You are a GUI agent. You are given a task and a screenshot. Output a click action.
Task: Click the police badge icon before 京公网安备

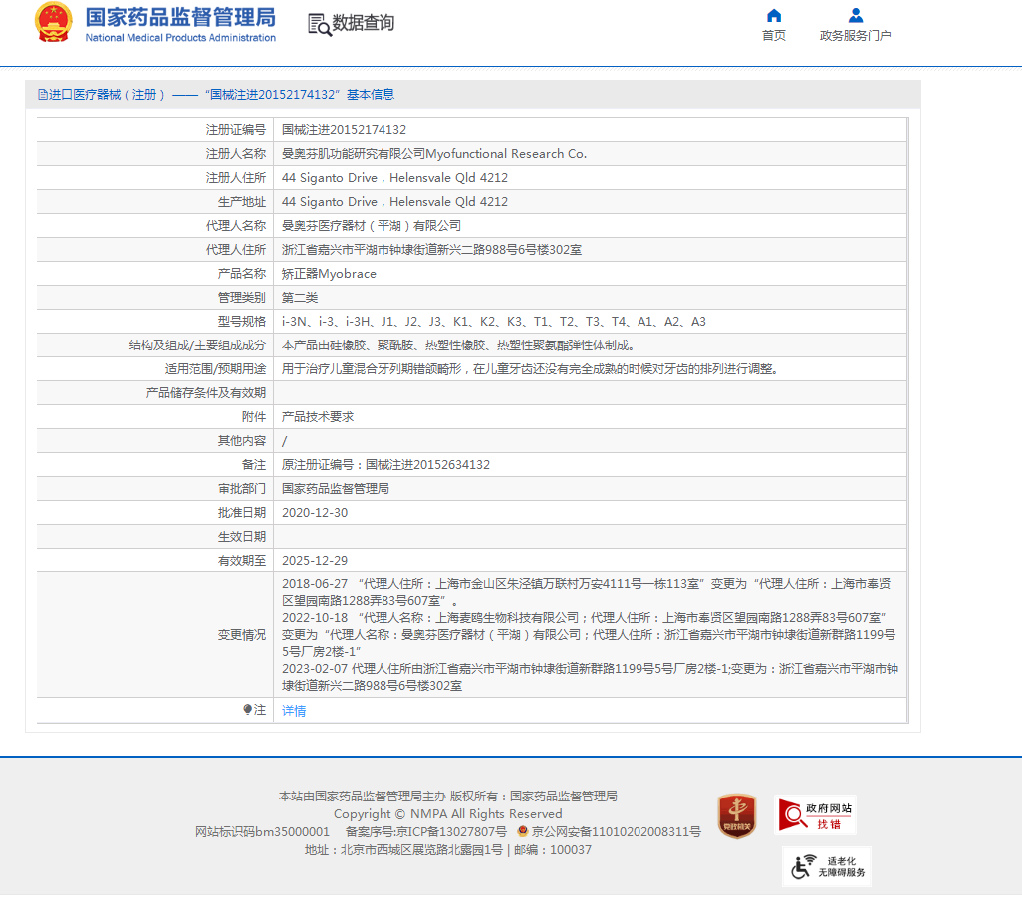(x=522, y=831)
